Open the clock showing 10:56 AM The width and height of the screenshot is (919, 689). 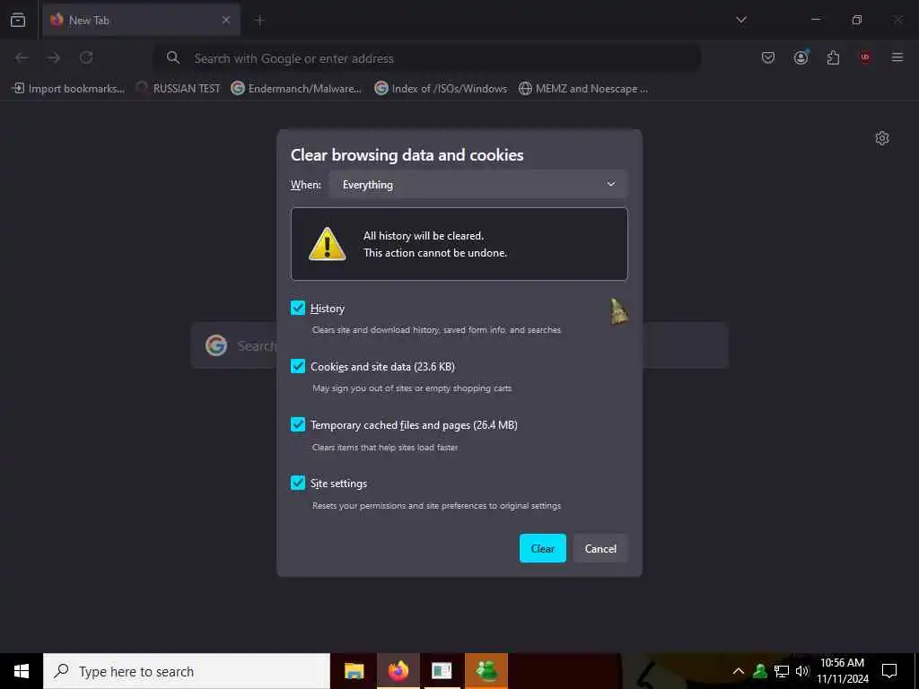pos(842,671)
